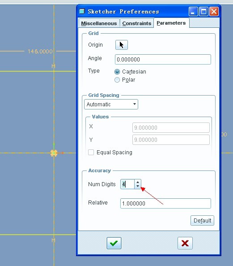Select the Polar grid type
The height and width of the screenshot is (266, 233).
(x=117, y=80)
